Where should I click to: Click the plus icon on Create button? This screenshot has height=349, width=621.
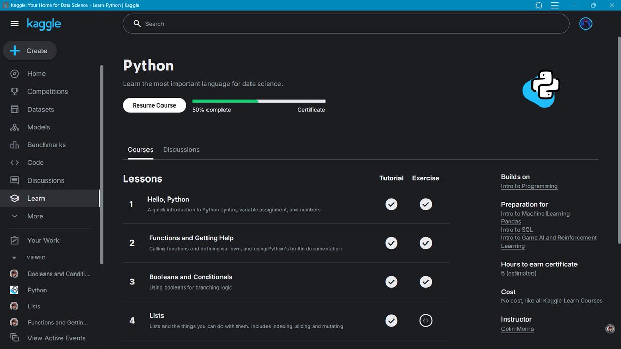15,51
